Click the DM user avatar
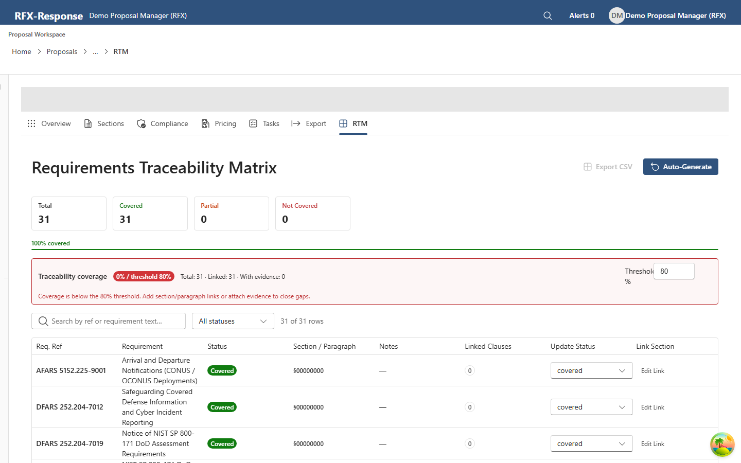 616,15
